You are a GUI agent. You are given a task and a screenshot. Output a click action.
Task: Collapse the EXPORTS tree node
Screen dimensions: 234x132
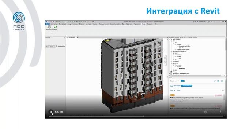click(x=171, y=63)
